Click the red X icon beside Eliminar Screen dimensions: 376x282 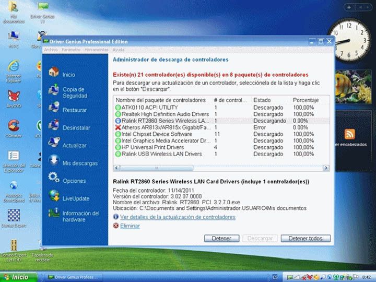tap(116, 226)
